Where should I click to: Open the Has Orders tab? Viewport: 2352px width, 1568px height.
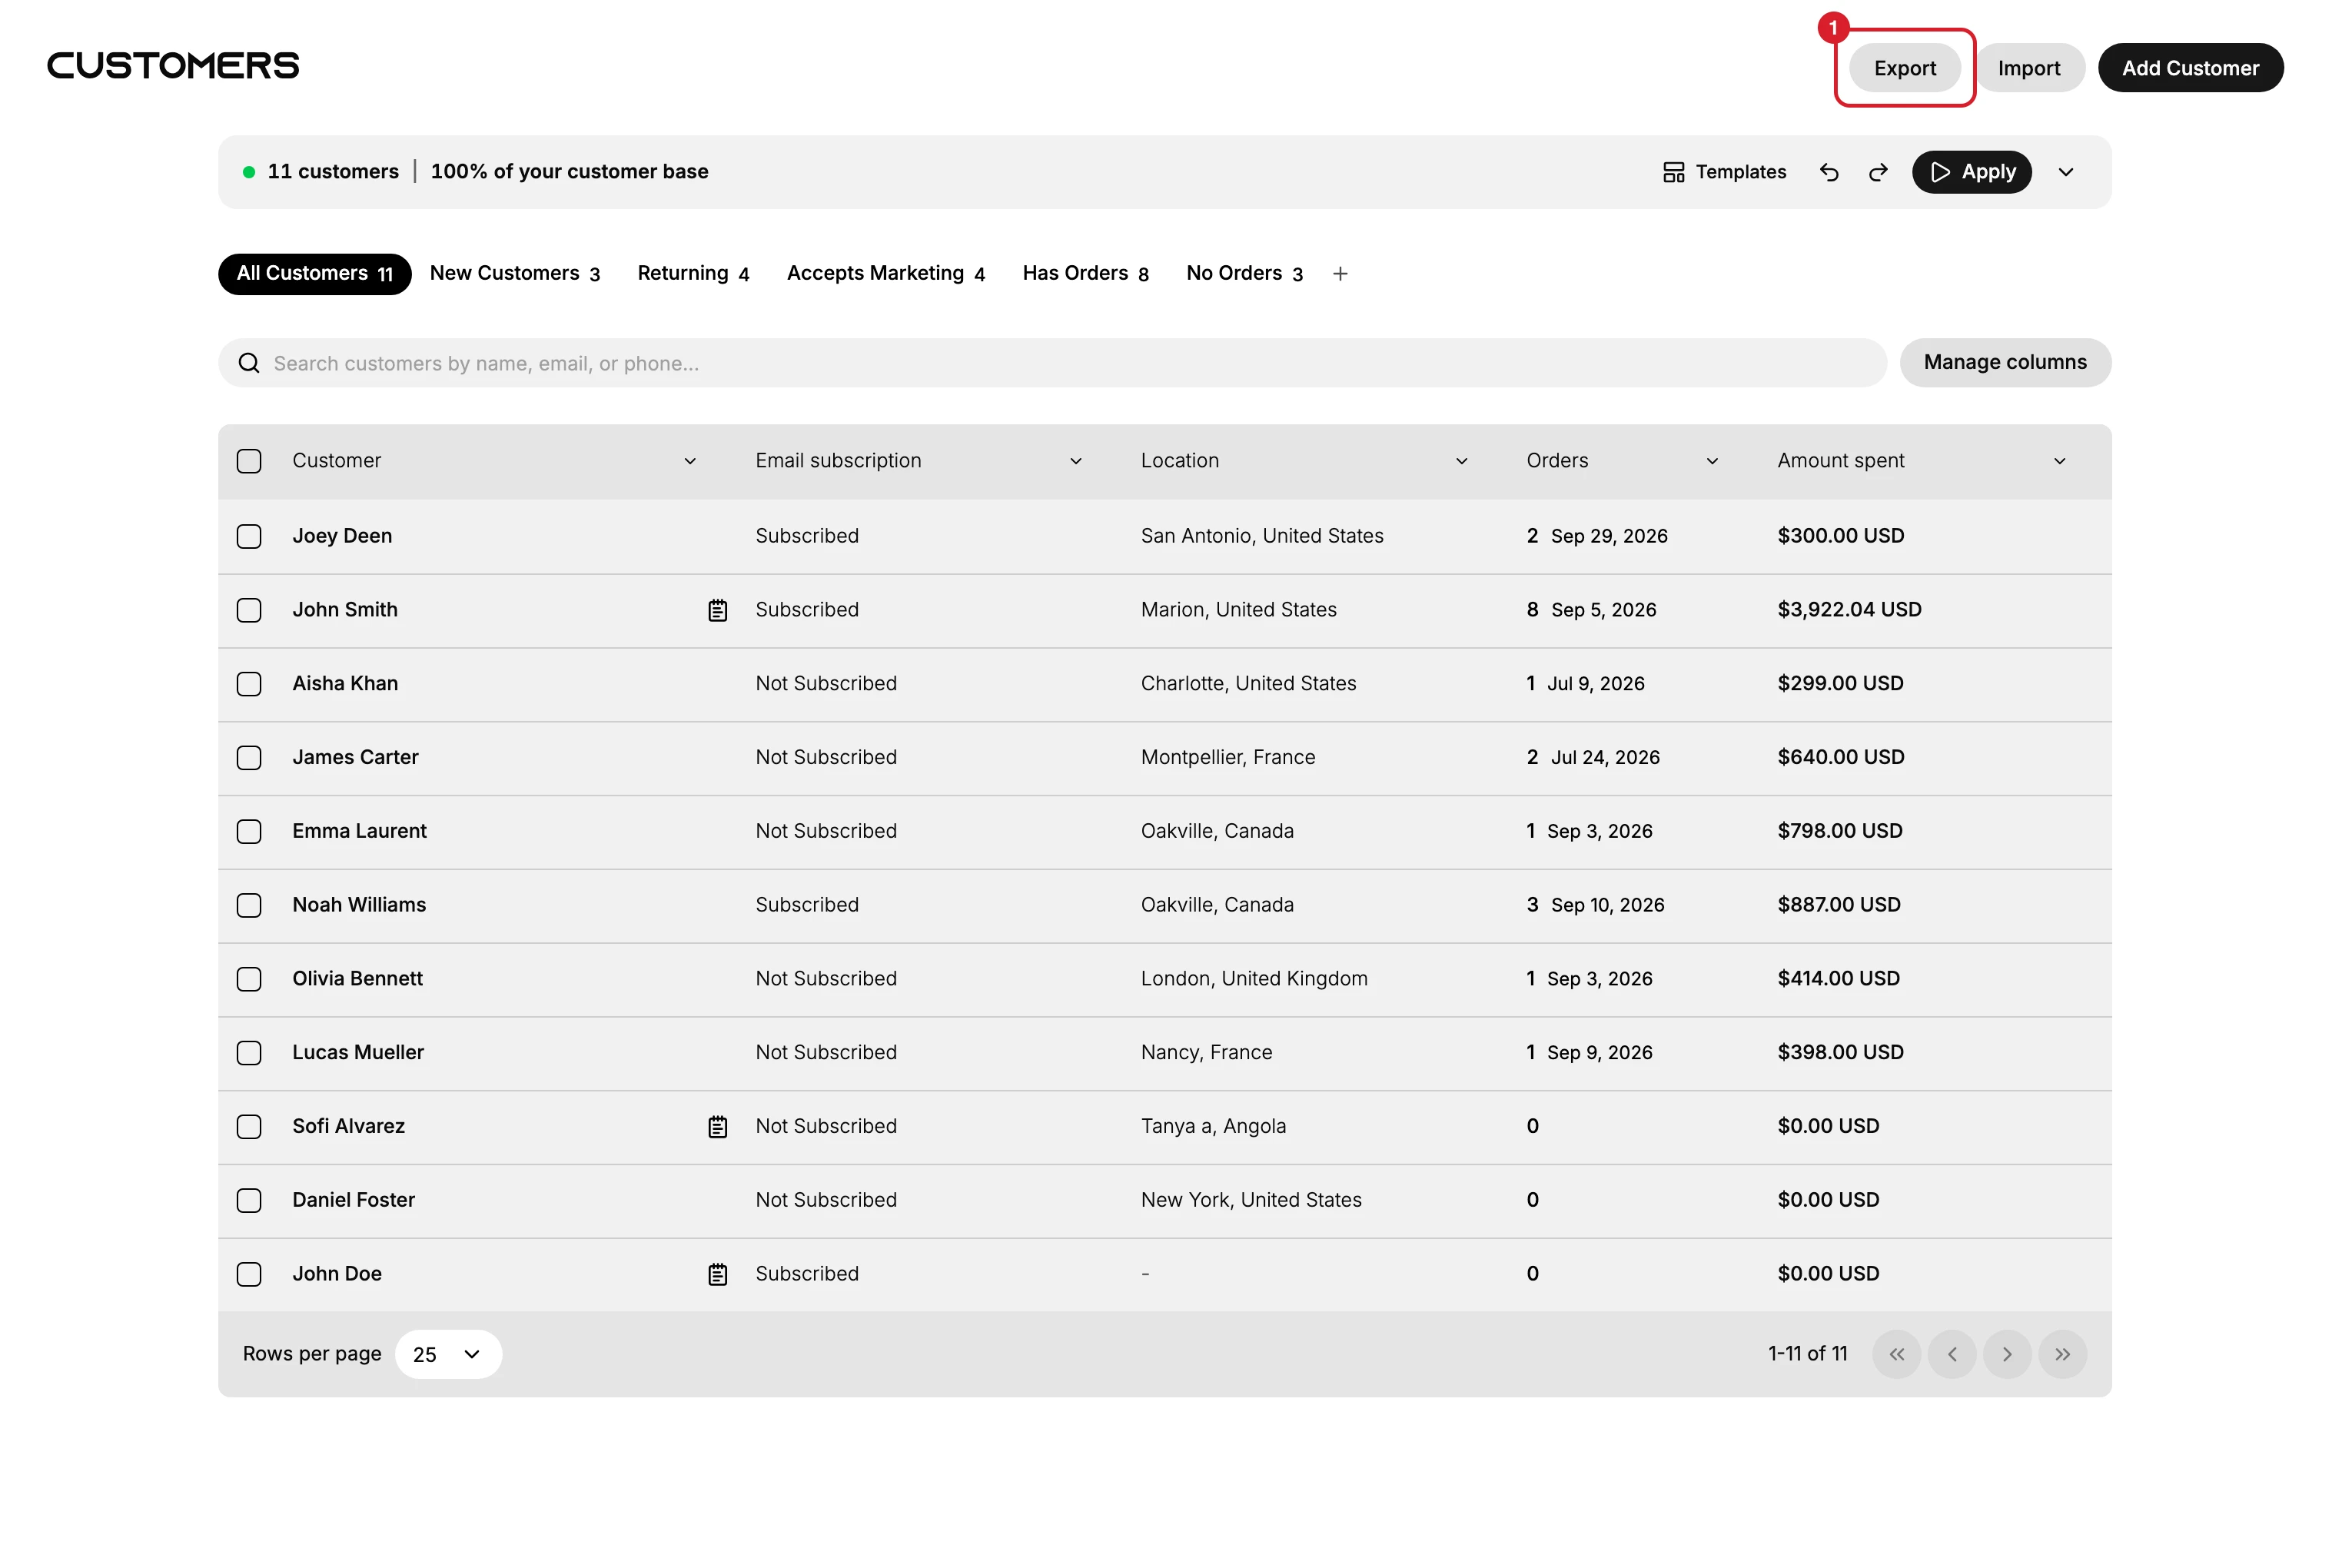[x=1085, y=274]
